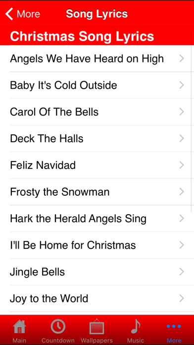The width and height of the screenshot is (194, 345).
Task: Tap the back arrow icon beside More
Action: (x=9, y=14)
